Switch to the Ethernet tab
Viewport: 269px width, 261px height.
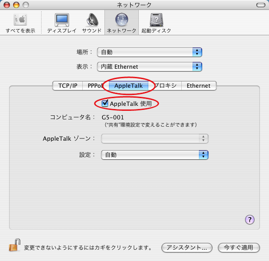point(198,85)
